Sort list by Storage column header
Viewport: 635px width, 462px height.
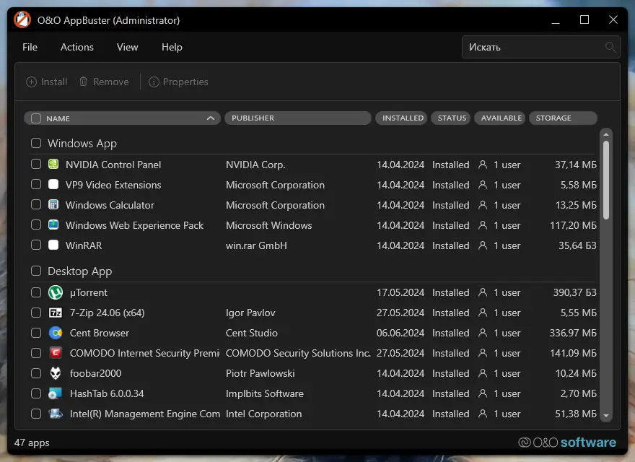pos(563,118)
